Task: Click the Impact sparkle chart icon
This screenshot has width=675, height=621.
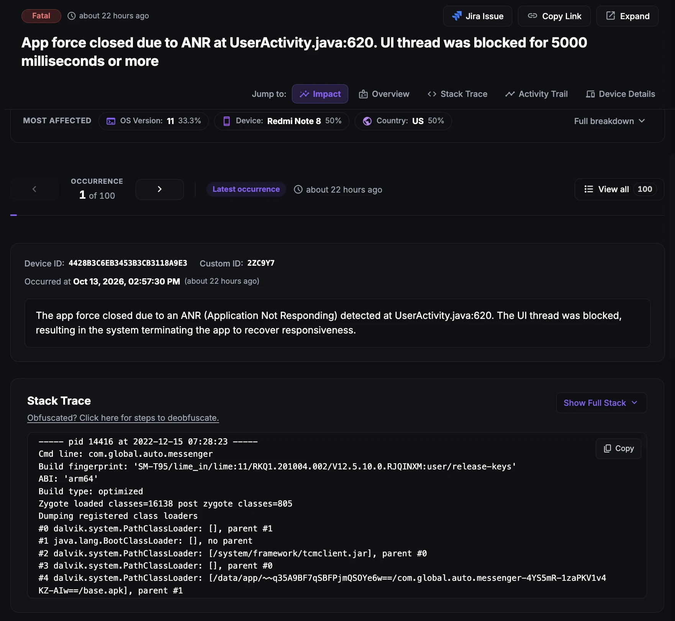Action: (304, 94)
